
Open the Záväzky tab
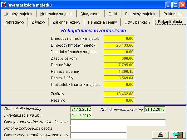point(38,22)
